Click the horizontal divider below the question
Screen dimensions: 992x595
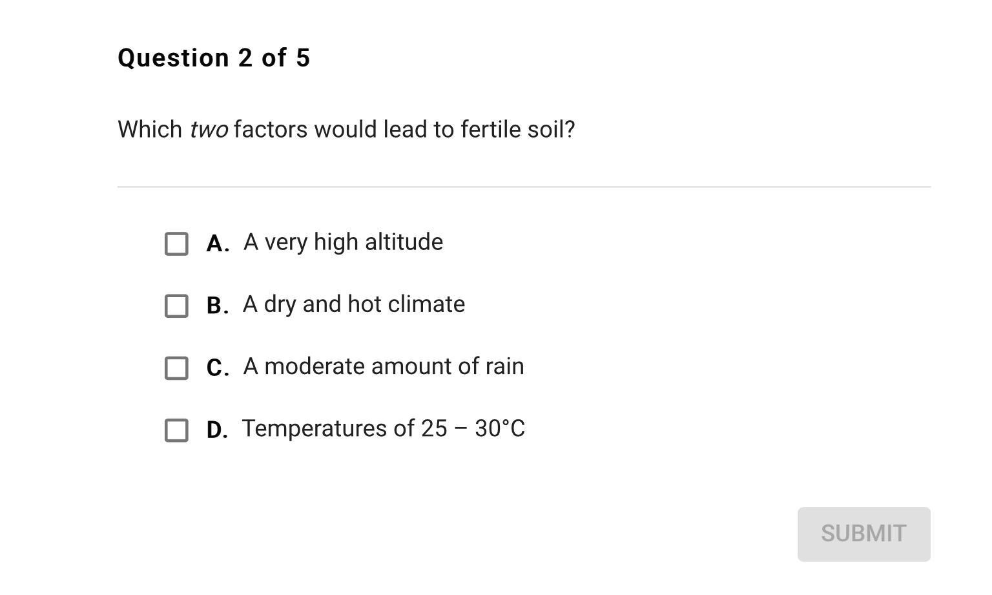click(x=524, y=187)
